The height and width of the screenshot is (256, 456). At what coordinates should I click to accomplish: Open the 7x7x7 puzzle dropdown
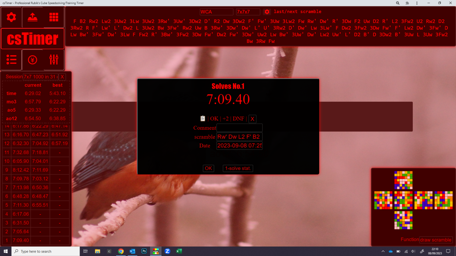point(248,12)
